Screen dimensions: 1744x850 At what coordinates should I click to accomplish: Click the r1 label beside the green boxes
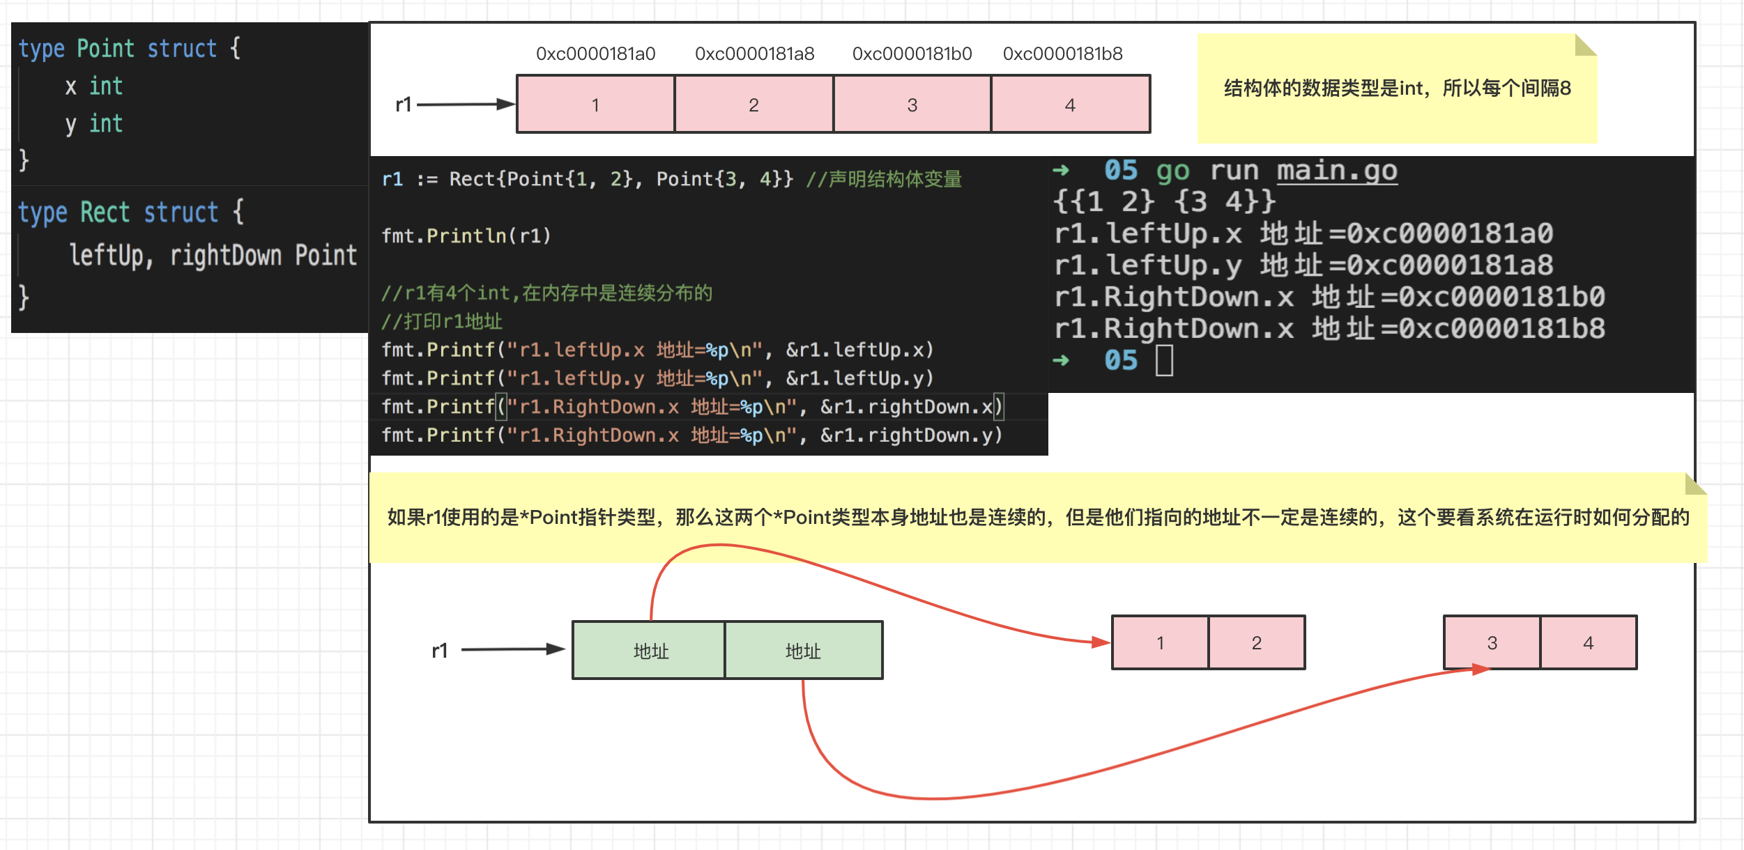coord(439,651)
